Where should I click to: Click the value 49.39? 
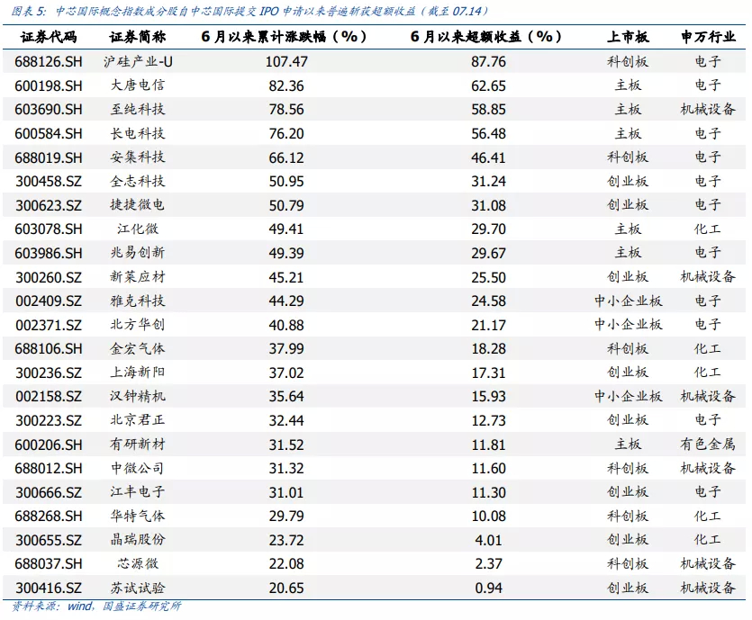286,254
